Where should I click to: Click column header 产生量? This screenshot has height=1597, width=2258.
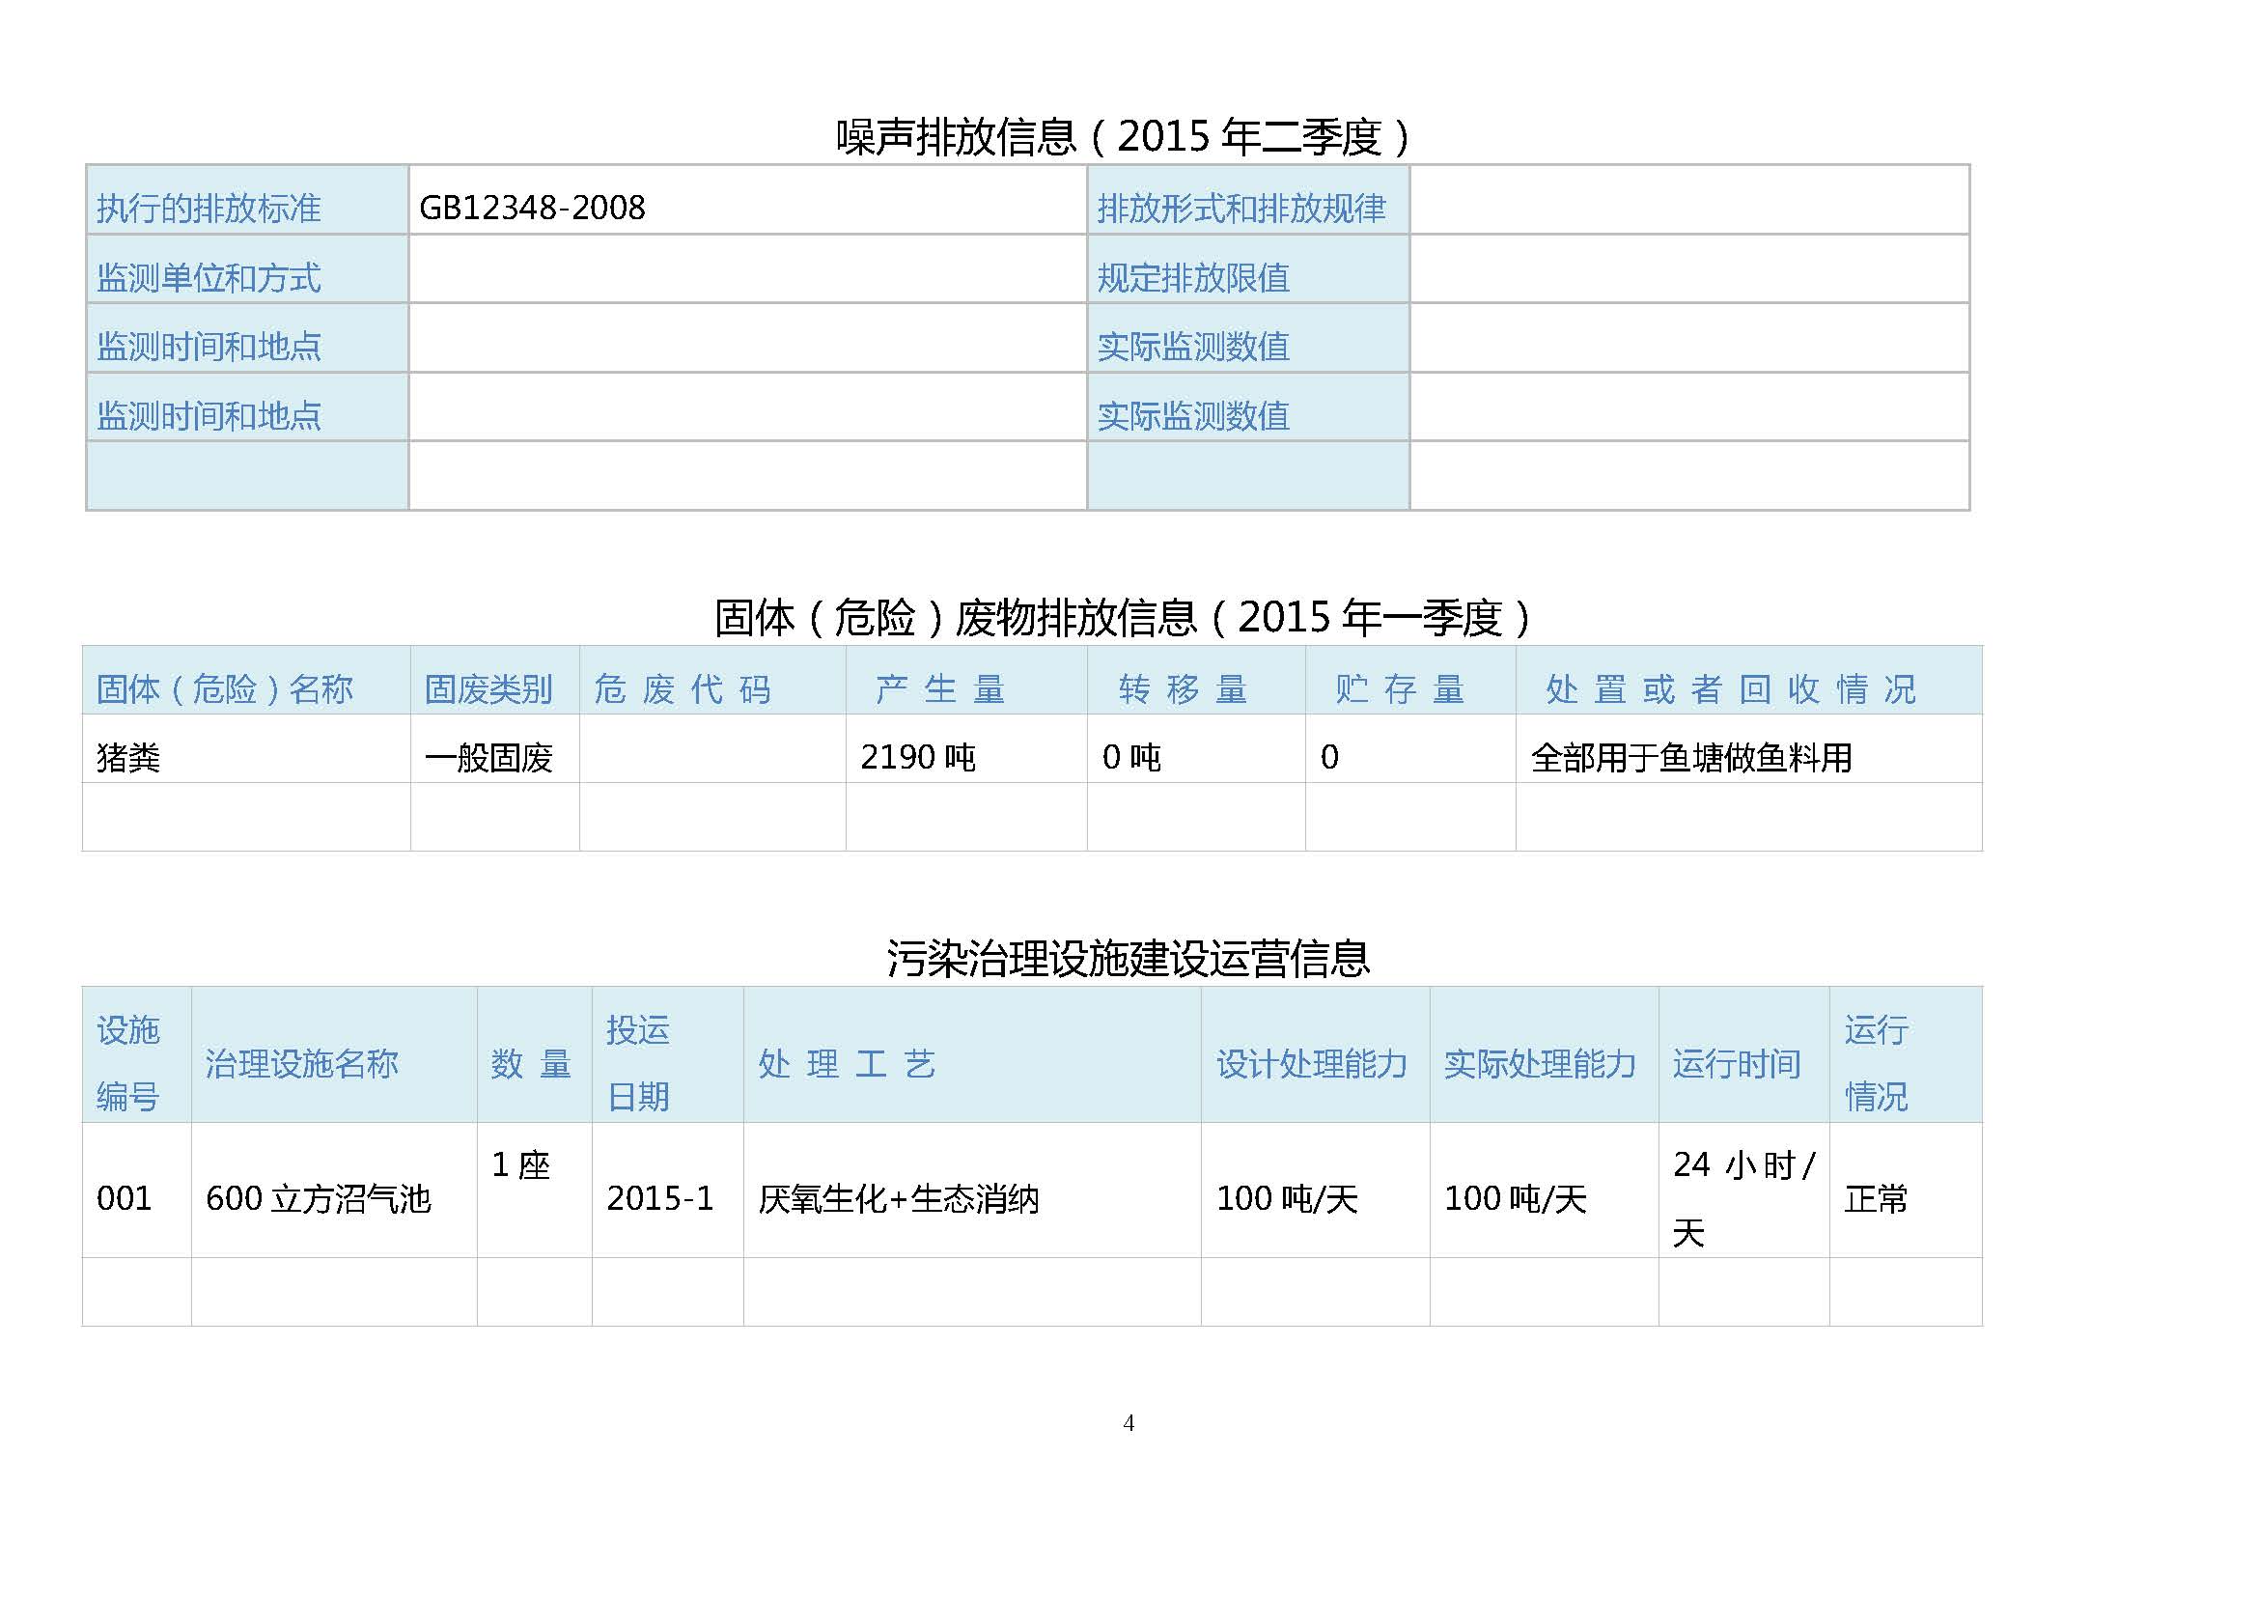click(x=940, y=688)
